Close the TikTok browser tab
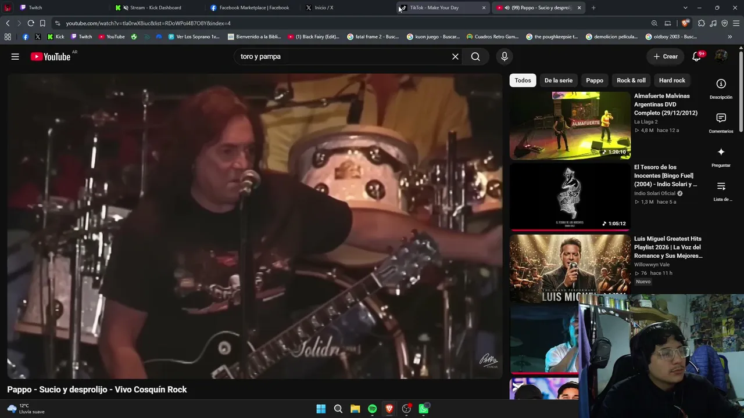The image size is (744, 418). tap(484, 8)
